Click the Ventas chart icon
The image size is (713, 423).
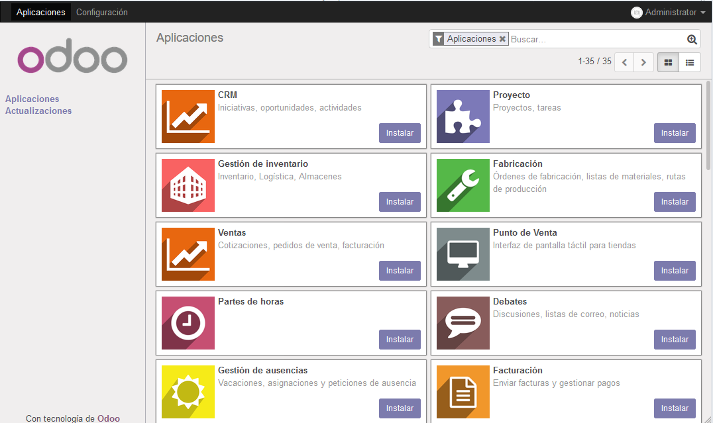pyautogui.click(x=188, y=254)
